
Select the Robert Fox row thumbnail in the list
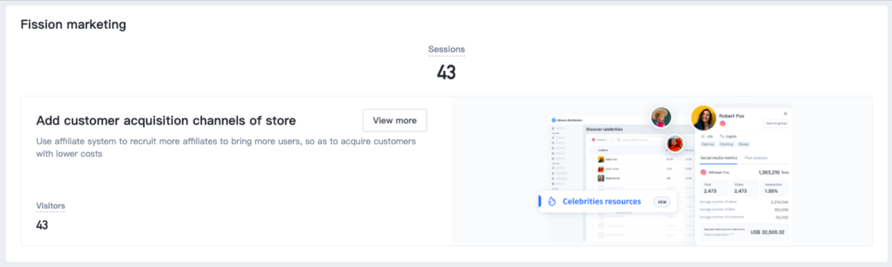tap(601, 159)
